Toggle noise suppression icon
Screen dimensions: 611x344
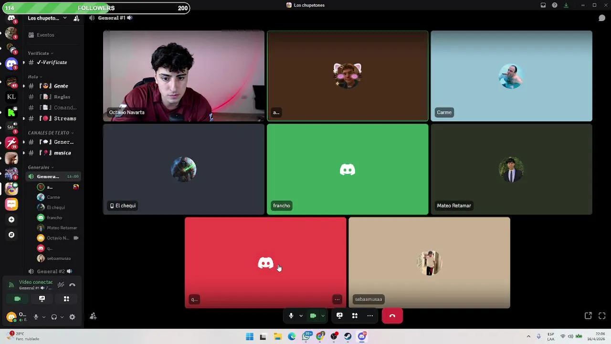point(61,285)
